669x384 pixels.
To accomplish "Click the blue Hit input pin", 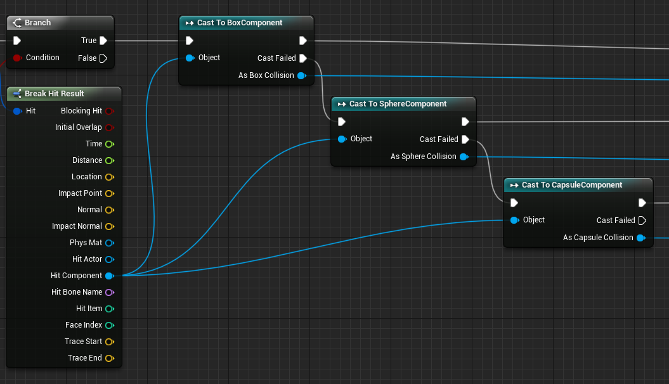I will tap(18, 111).
